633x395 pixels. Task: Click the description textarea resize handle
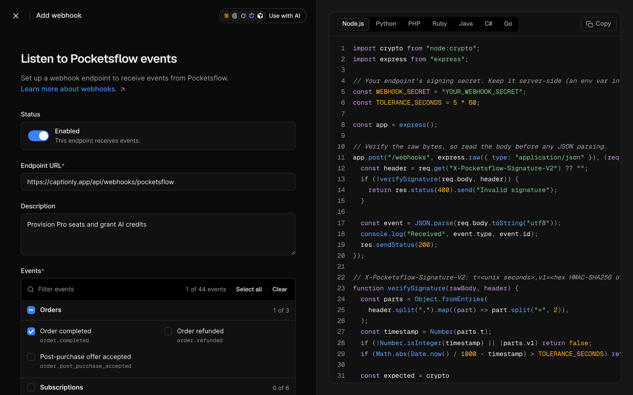pos(293,253)
